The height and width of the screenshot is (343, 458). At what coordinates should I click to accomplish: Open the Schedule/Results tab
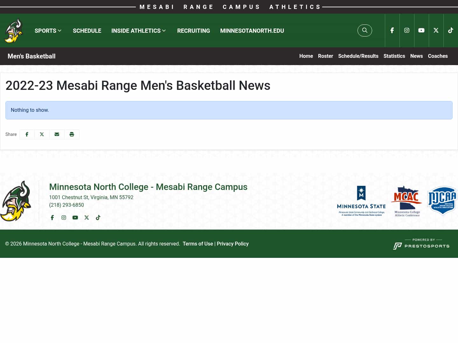[358, 56]
